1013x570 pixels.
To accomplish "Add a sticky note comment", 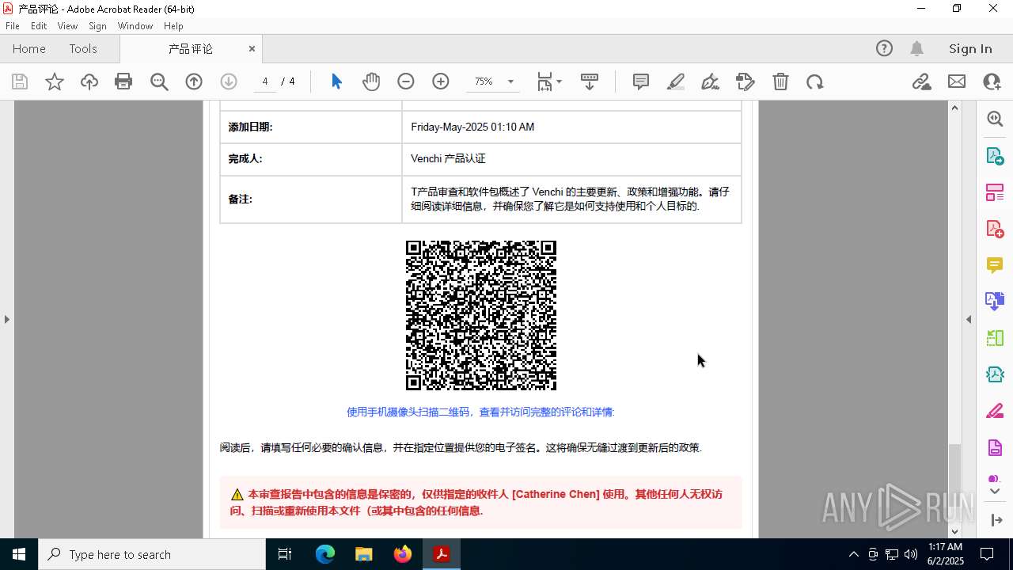I will (x=641, y=82).
